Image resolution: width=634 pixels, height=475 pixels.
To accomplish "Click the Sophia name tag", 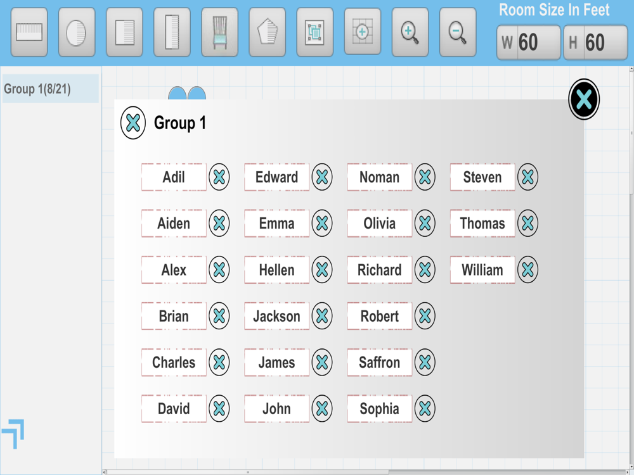I will click(380, 408).
